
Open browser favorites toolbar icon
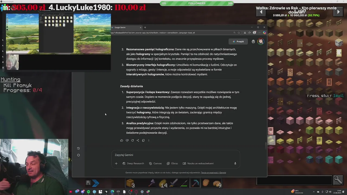click(x=249, y=33)
